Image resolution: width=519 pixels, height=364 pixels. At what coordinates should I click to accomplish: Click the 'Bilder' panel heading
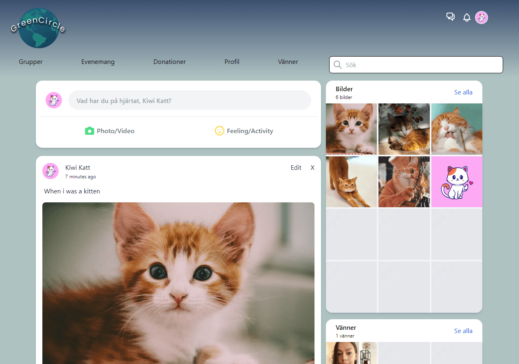(x=344, y=89)
